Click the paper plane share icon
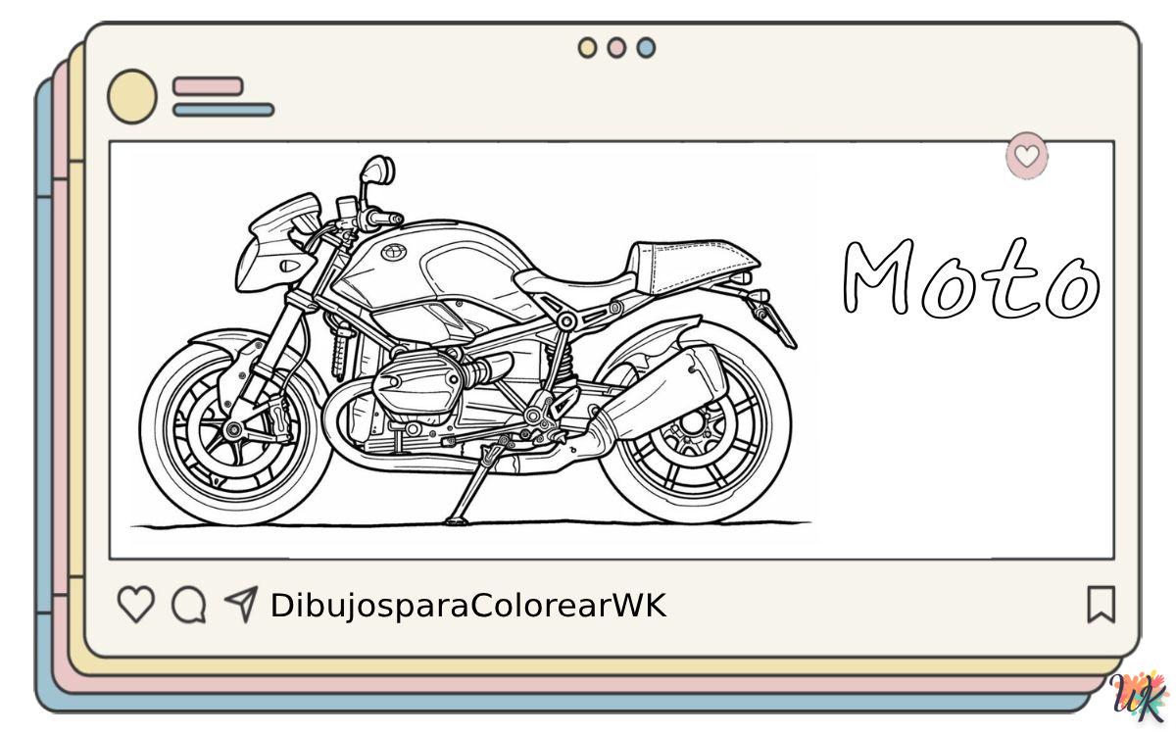 click(241, 604)
